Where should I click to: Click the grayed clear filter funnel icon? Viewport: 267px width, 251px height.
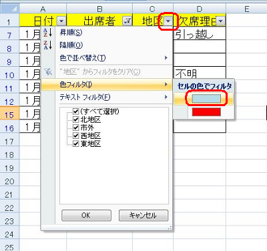pos(48,71)
